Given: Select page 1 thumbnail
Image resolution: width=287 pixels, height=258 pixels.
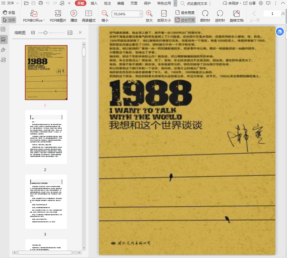Looking at the screenshot, I should click(x=46, y=73).
